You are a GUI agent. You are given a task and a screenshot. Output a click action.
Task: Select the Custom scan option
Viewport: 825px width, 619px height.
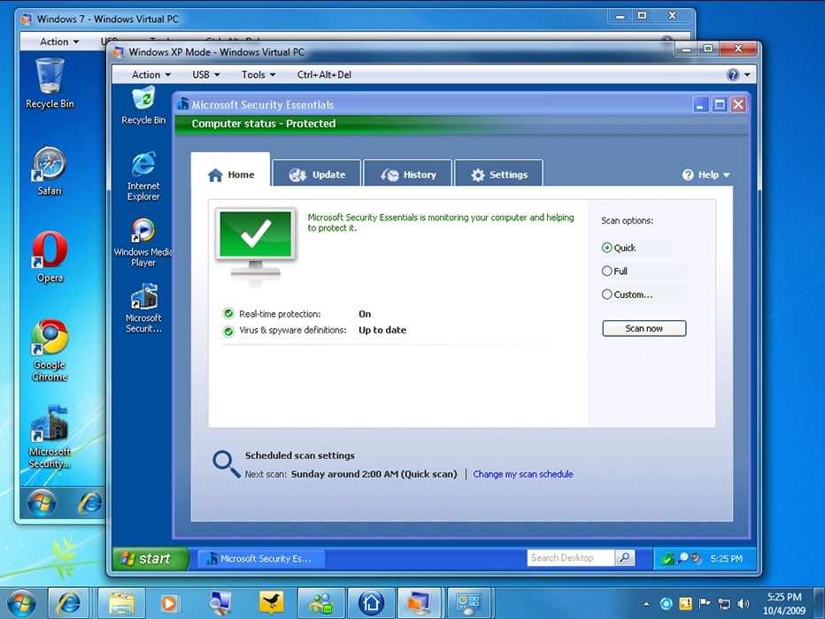pyautogui.click(x=608, y=294)
